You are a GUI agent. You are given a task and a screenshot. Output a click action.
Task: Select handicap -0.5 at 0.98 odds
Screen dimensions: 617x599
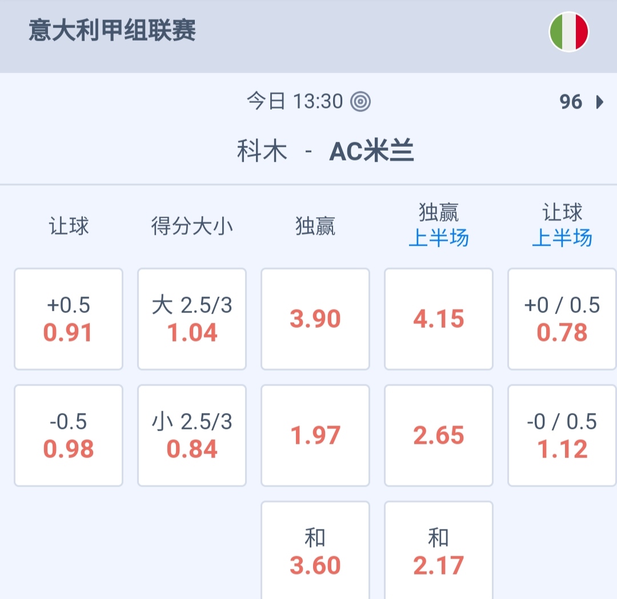(x=69, y=435)
